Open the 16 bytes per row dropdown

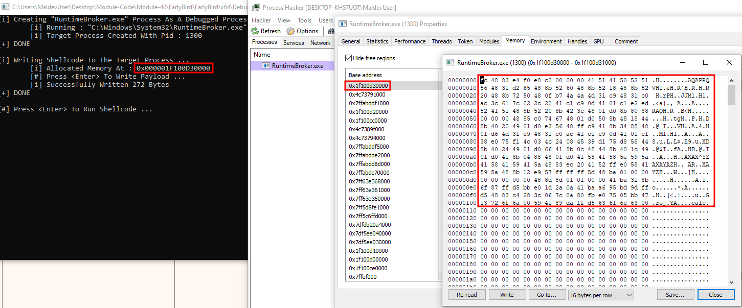(x=601, y=295)
